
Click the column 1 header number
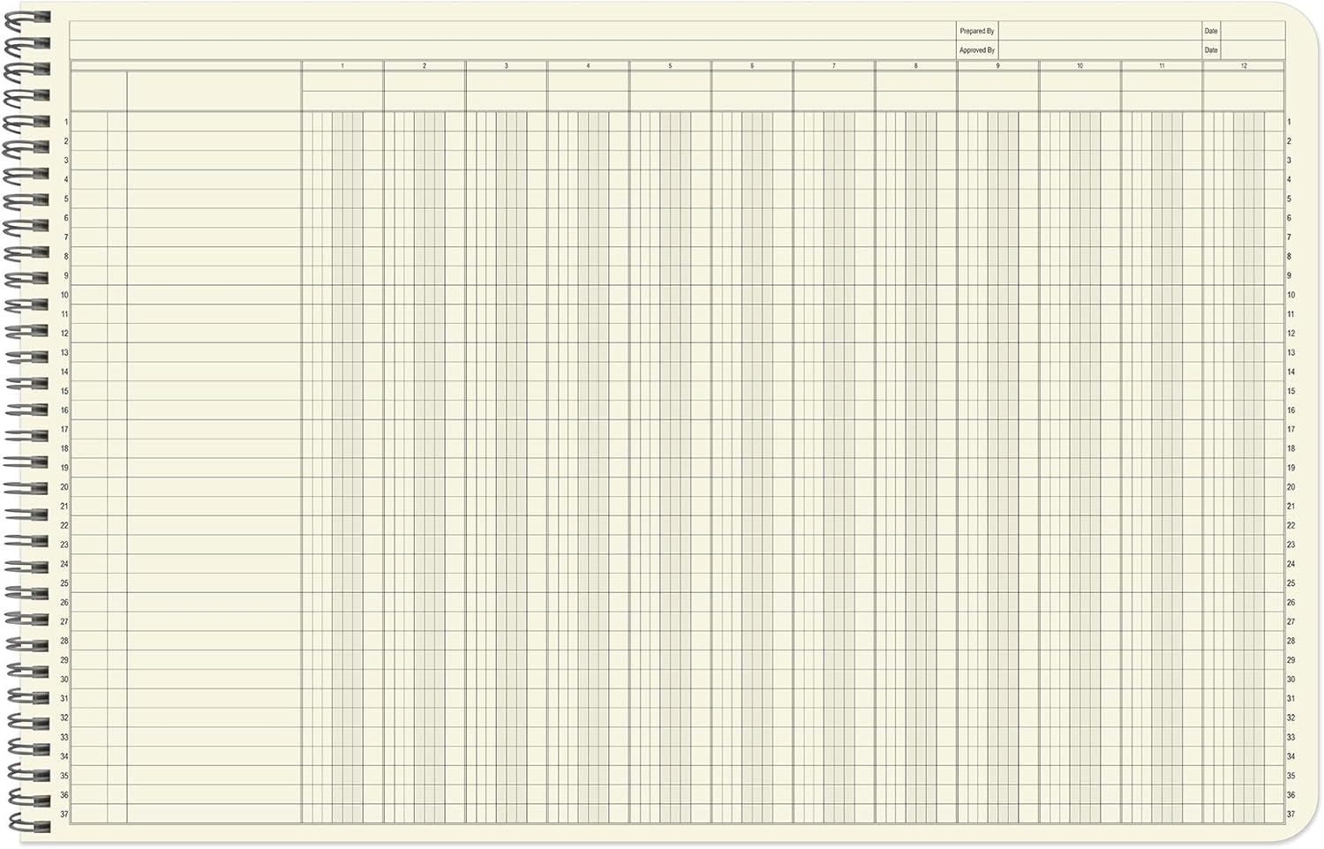tap(342, 66)
